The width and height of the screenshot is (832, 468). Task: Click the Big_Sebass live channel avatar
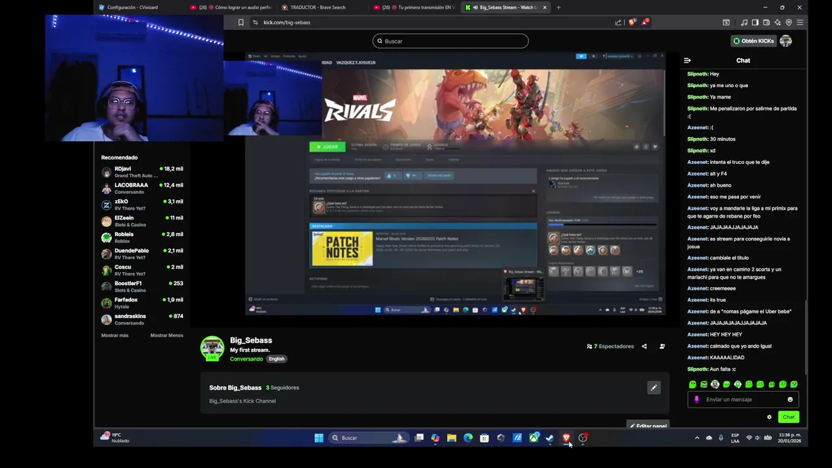coord(212,348)
